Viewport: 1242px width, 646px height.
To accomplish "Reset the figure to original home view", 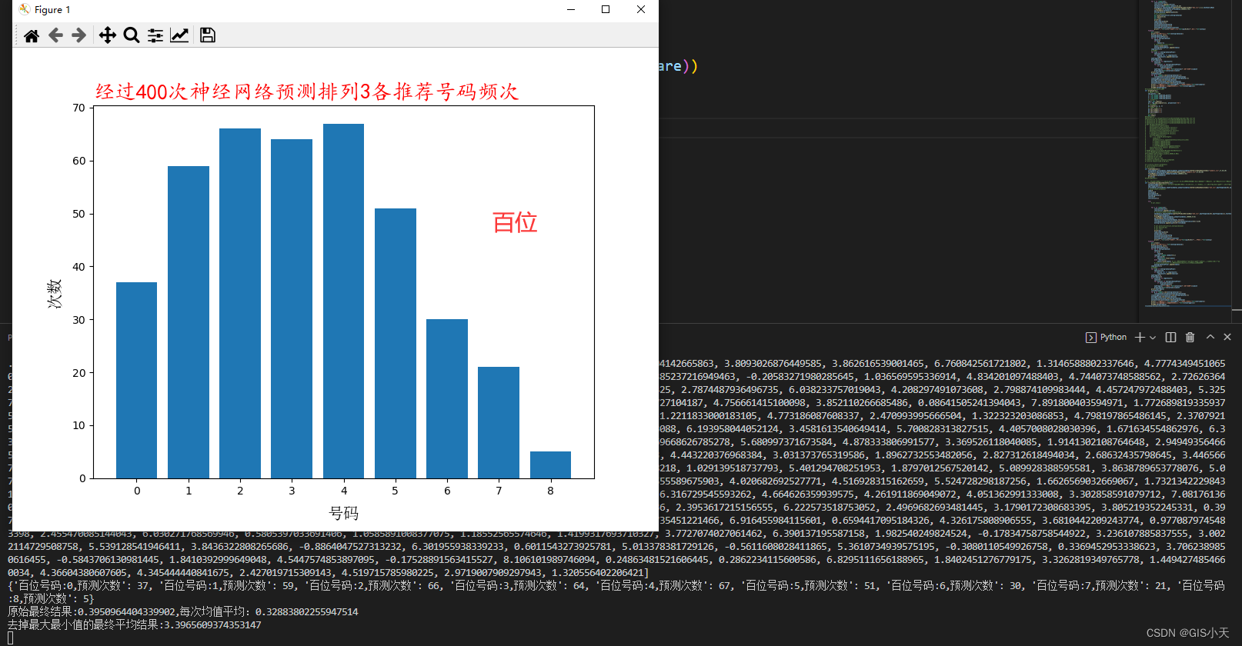I will 32,35.
